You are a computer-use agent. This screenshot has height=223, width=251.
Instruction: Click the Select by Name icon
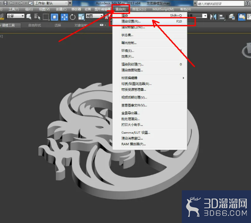[37, 17]
